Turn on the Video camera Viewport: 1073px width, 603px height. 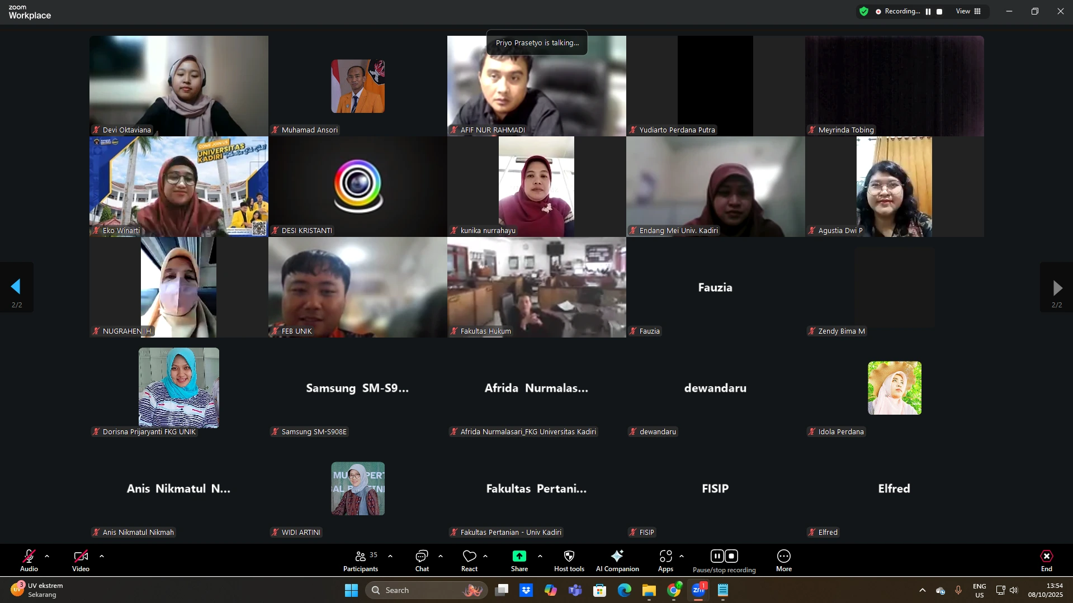[x=81, y=561]
